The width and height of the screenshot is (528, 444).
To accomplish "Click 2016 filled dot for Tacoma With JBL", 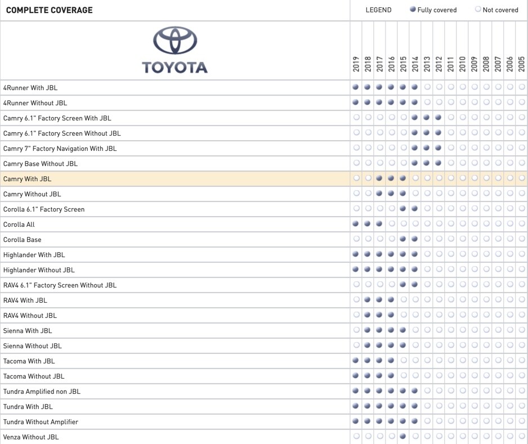I will tap(391, 361).
